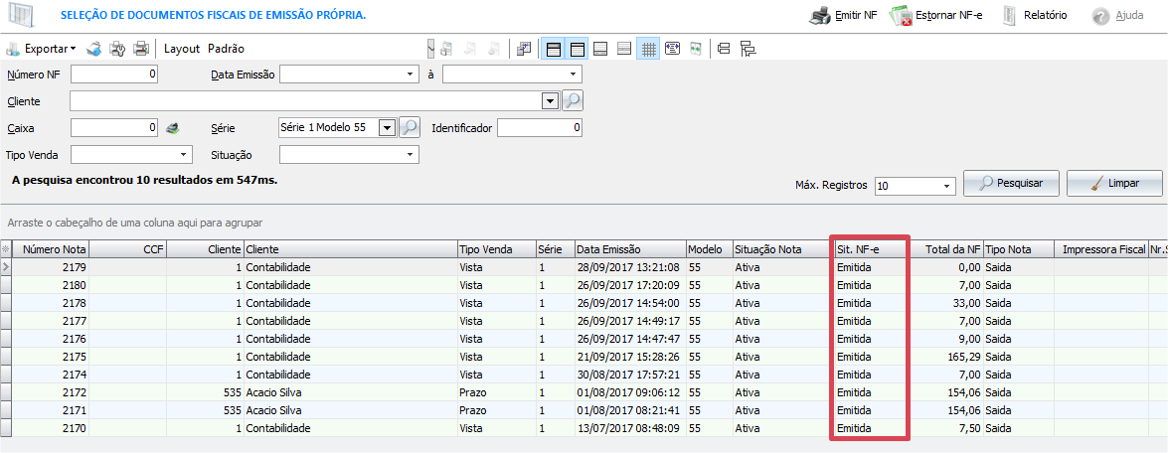Click date 13/07/2017 08:48:09 cell
Image resolution: width=1168 pixels, height=453 pixels.
[x=628, y=428]
